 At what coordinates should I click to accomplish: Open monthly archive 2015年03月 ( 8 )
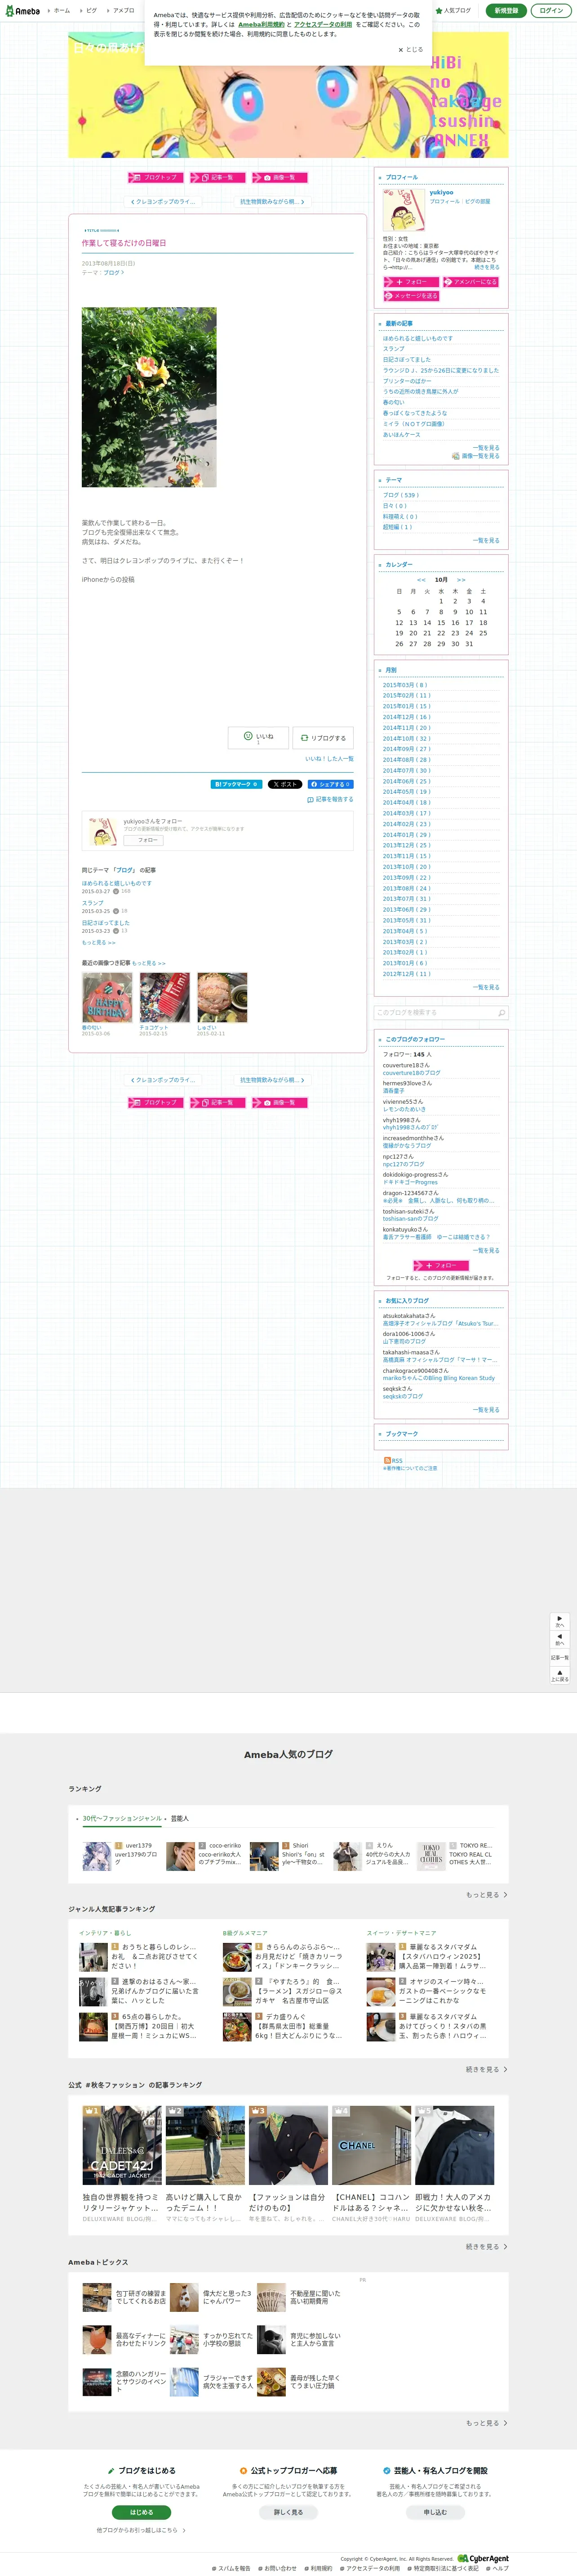click(404, 685)
